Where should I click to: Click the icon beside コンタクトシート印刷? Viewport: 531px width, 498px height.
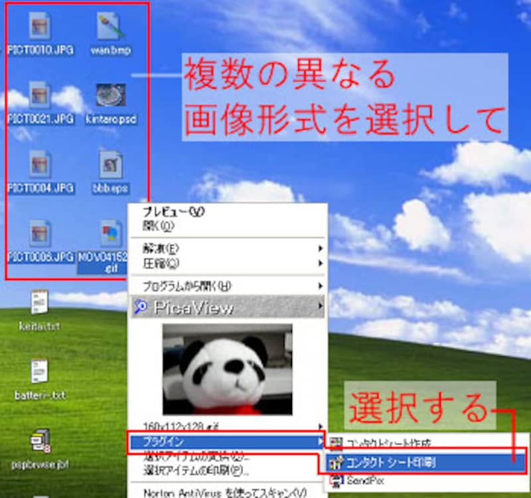point(337,462)
